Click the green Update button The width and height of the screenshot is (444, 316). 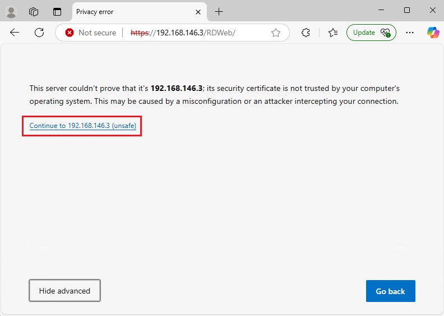click(371, 33)
